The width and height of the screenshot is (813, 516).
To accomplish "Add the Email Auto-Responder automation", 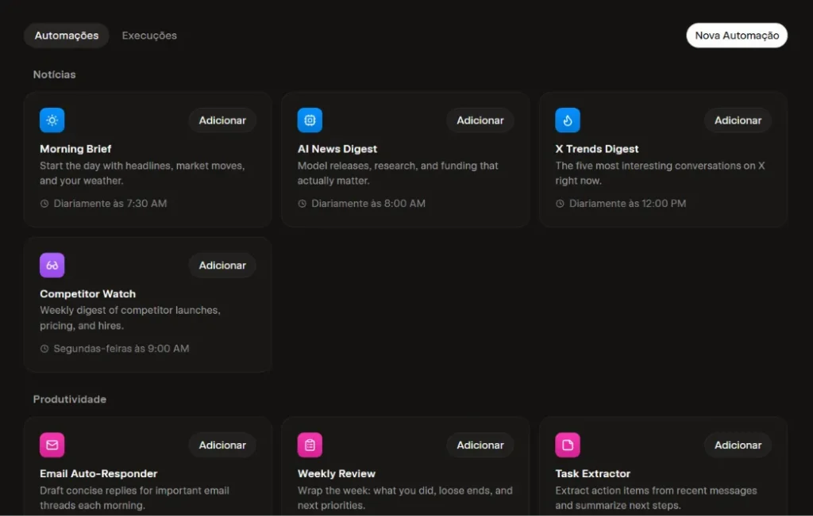I will coord(222,445).
